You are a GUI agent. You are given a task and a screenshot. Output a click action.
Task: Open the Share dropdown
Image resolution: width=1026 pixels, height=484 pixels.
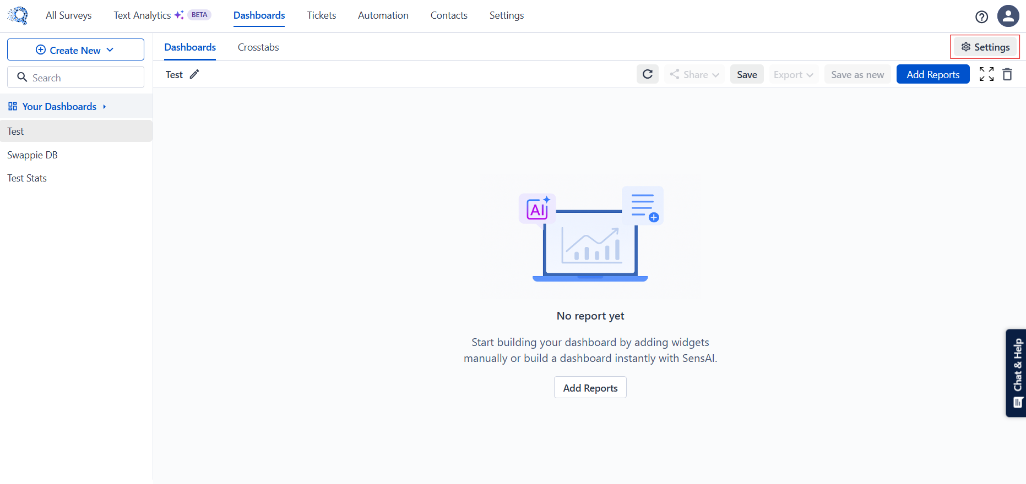(x=694, y=75)
